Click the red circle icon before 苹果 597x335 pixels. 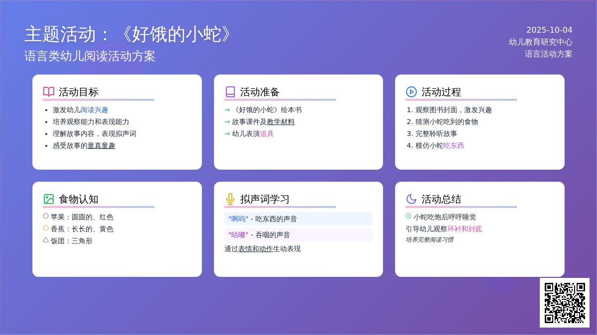pos(46,216)
